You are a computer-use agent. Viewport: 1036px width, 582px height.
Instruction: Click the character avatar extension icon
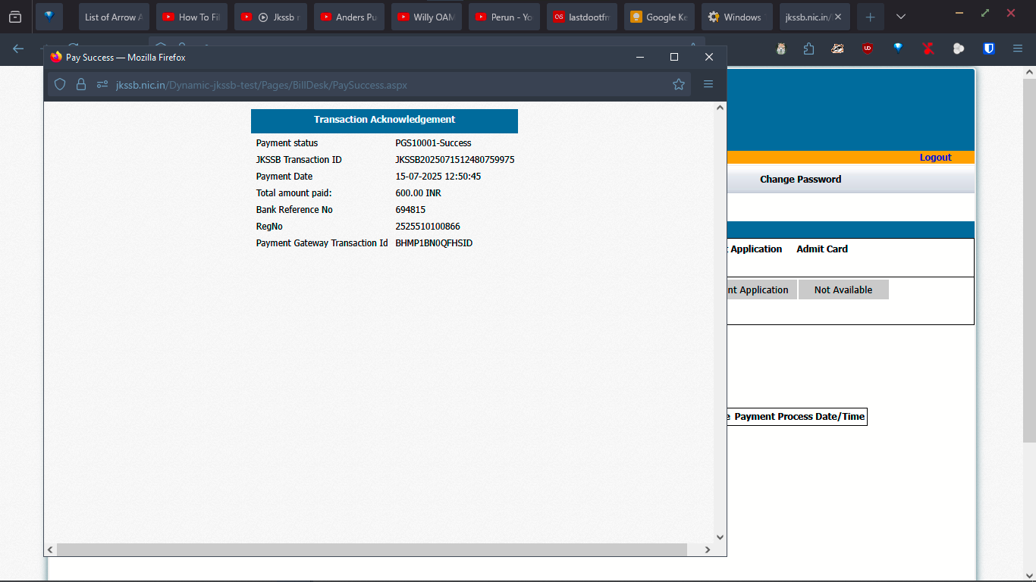pos(781,48)
